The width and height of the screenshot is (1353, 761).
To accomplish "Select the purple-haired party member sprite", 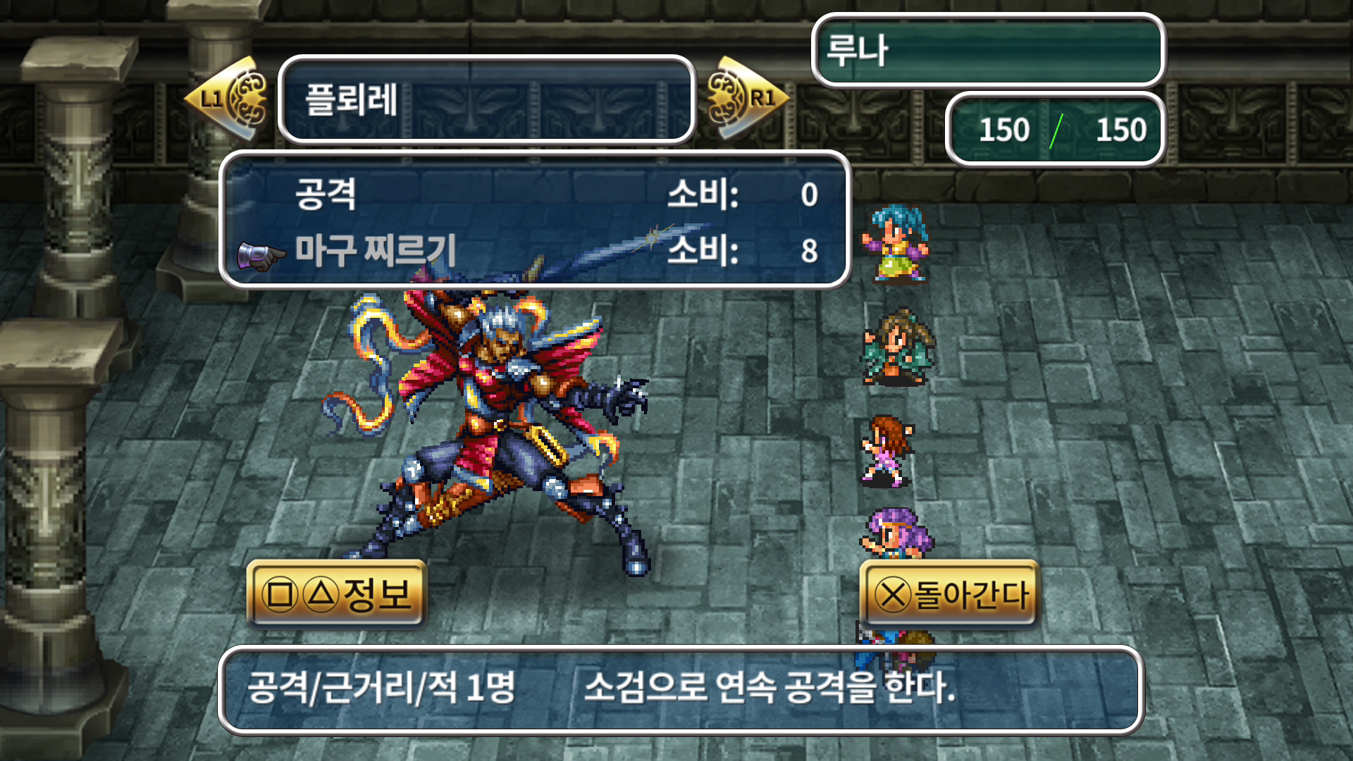I will pos(896,533).
